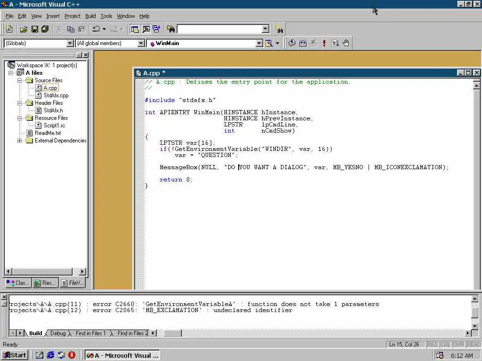Screen dimensions: 482x361
Task: Click the Stop Build icon
Action: (313, 43)
